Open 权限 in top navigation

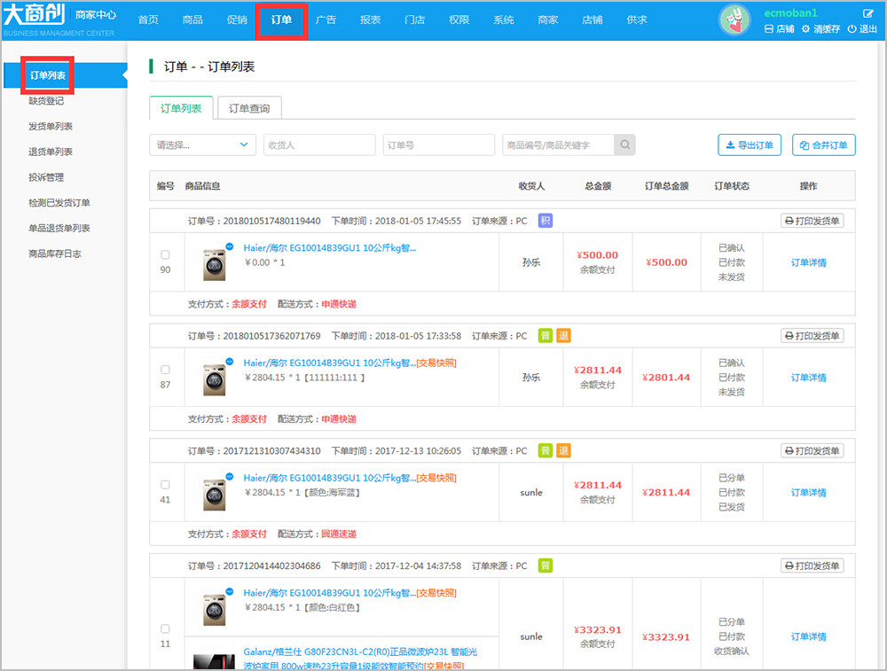pyautogui.click(x=459, y=20)
